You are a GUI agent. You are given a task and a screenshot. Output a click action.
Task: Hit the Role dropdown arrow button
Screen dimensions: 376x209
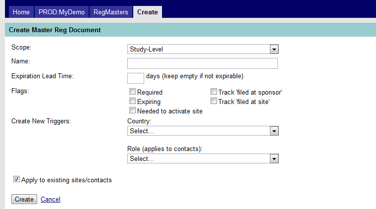[274, 158]
